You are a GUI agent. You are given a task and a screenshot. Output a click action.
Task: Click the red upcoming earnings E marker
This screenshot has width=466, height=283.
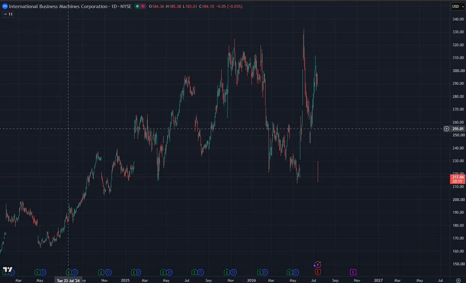(318, 272)
